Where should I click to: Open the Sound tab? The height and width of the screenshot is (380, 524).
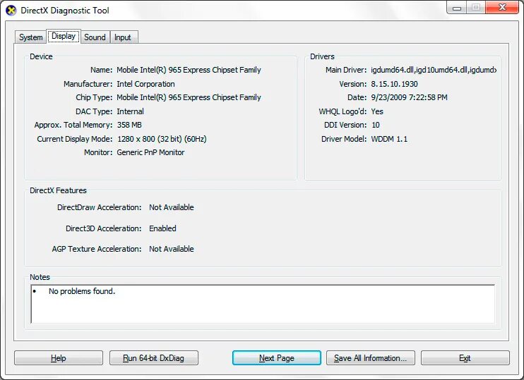pyautogui.click(x=95, y=37)
